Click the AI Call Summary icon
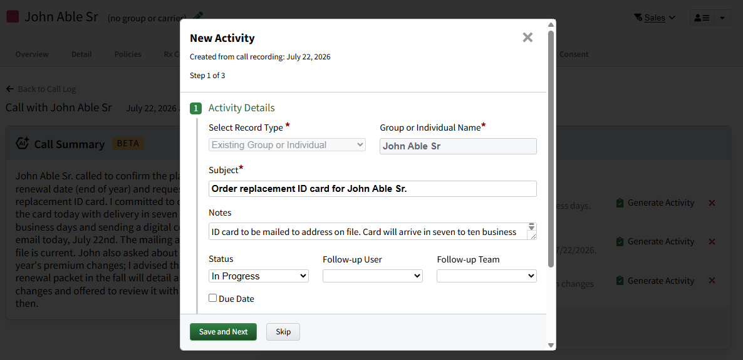 [x=23, y=143]
